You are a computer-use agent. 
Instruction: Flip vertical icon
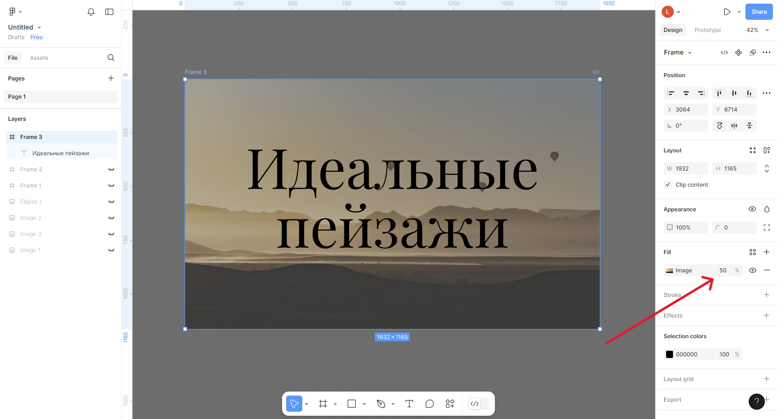(x=749, y=126)
